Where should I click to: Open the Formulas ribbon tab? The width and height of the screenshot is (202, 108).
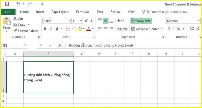83,12
